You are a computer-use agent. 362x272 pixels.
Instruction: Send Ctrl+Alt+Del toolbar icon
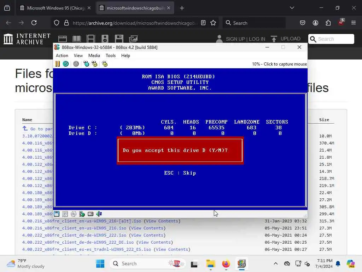click(x=86, y=64)
